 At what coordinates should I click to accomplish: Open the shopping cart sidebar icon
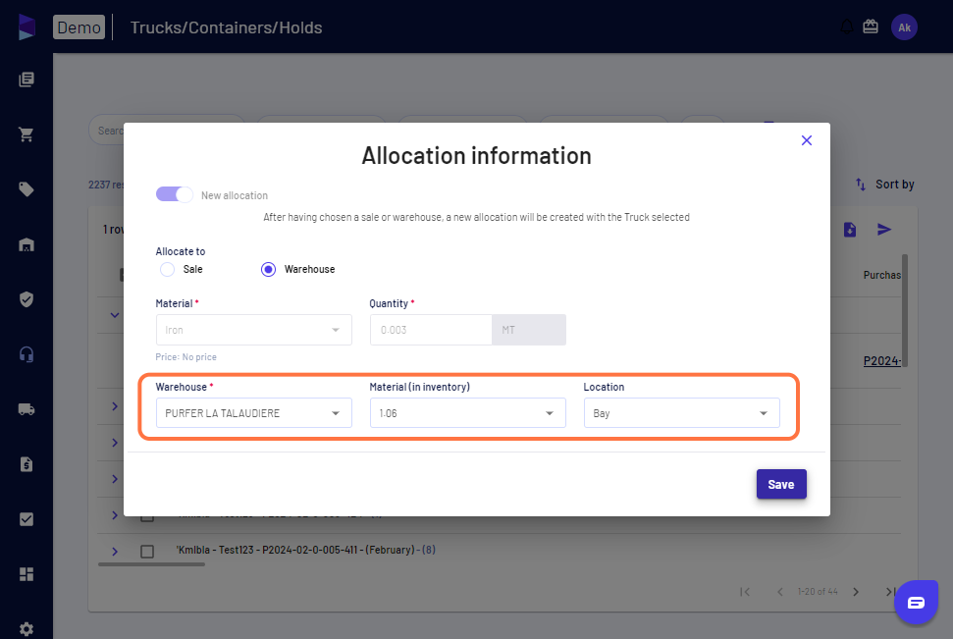[26, 134]
